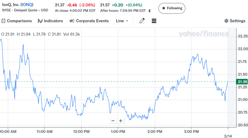Click the L 21.79 low value
248x138 pixels.
[x=39, y=34]
